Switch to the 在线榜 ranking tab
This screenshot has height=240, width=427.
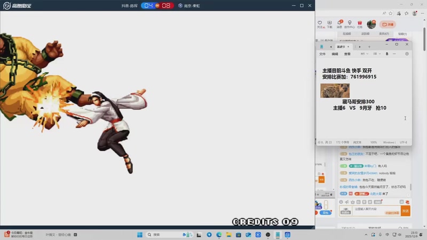point(346,34)
